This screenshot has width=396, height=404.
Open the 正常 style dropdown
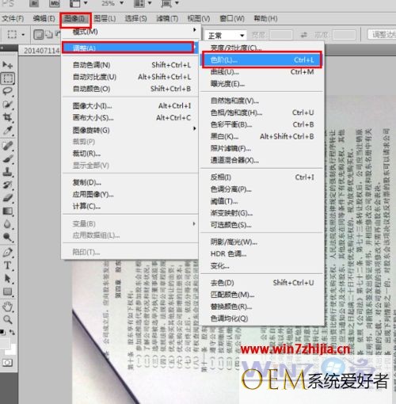click(225, 35)
